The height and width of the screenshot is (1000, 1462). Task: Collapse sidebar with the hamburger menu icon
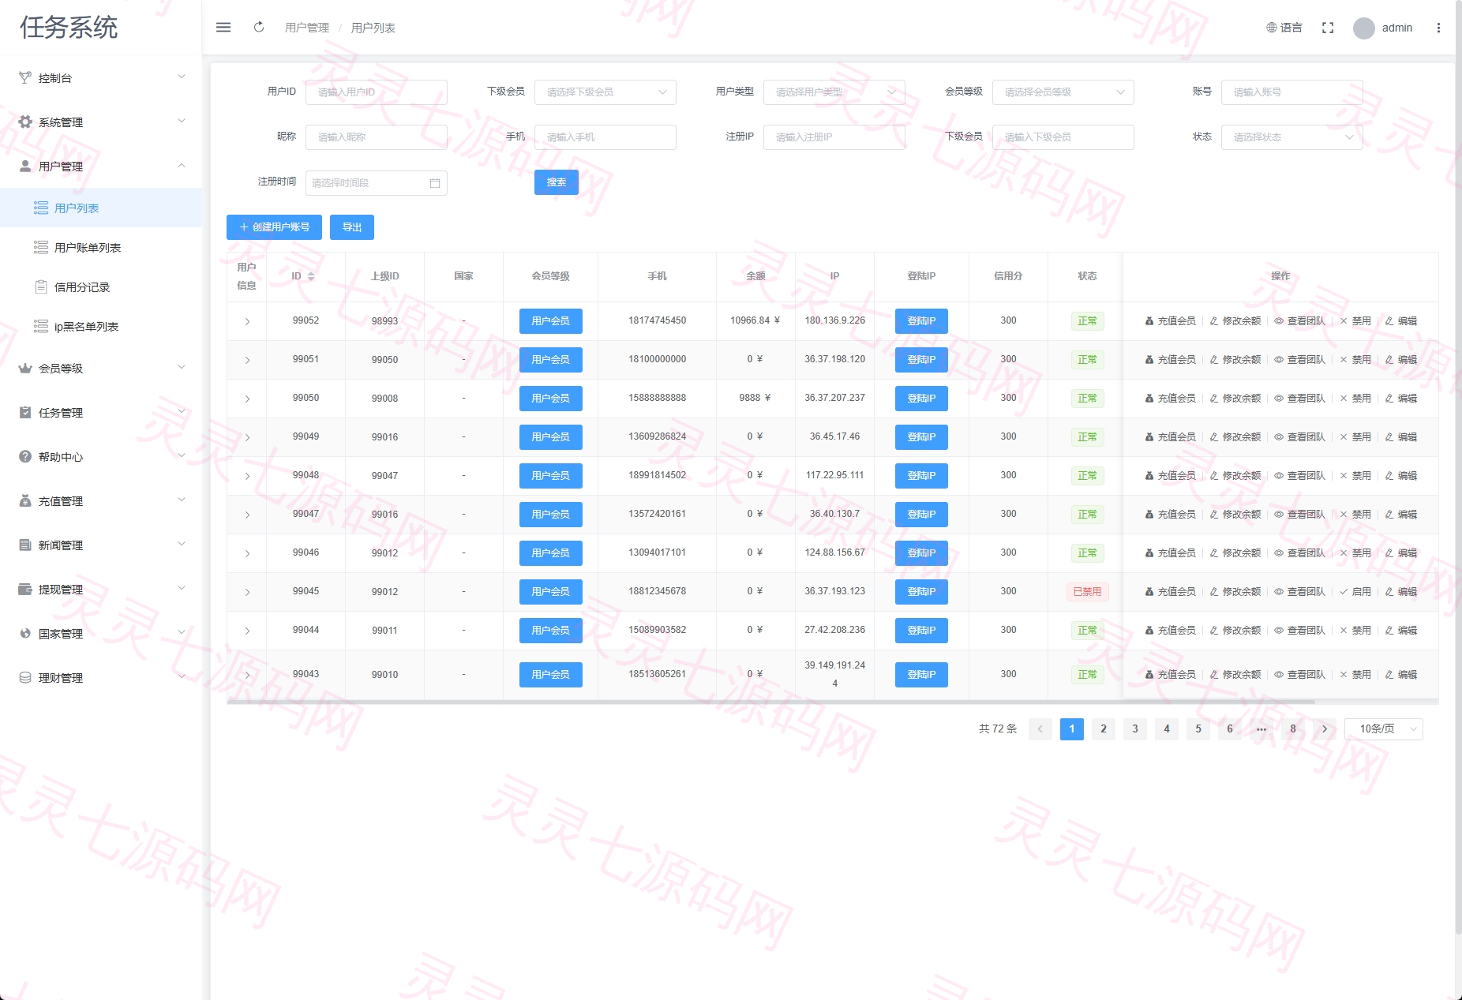[x=223, y=28]
